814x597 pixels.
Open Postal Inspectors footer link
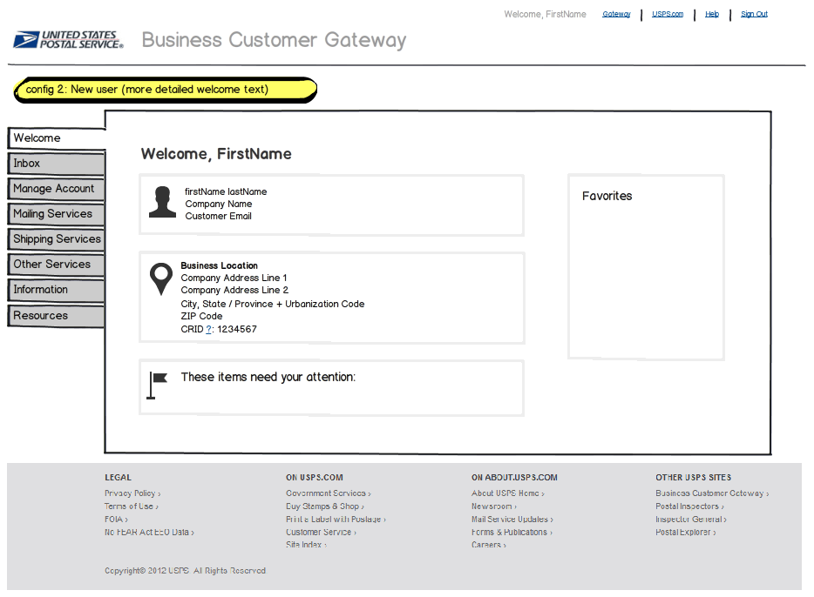click(690, 506)
